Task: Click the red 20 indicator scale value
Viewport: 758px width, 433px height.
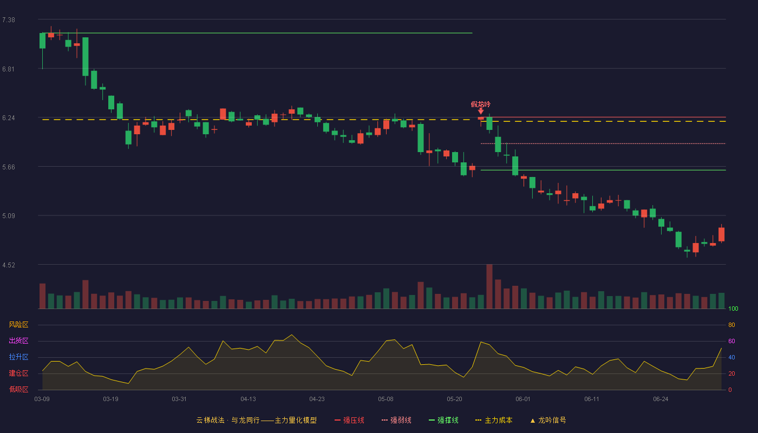Action: click(731, 373)
